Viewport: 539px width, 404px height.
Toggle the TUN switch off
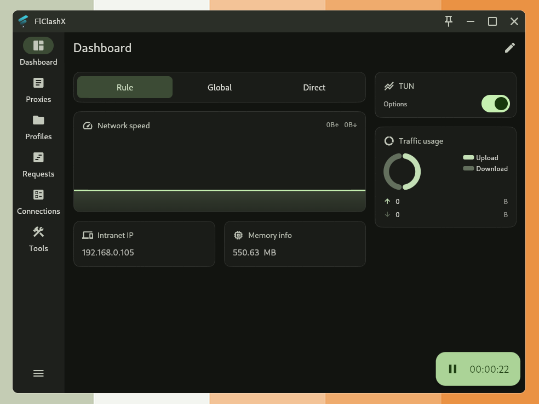coord(495,104)
